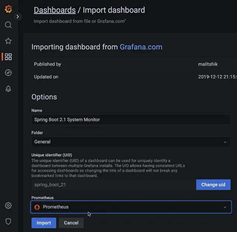
Task: Expand the sidebar with the arrow toggle
Action: (18, 17)
